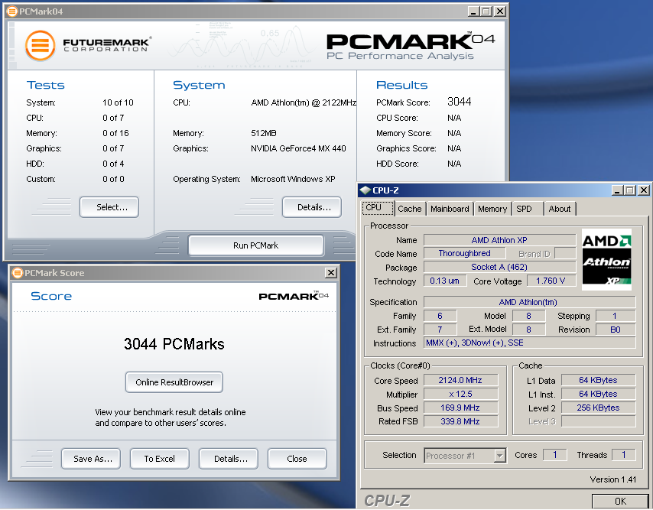Select the SPD tab
The image size is (653, 510).
tap(528, 209)
